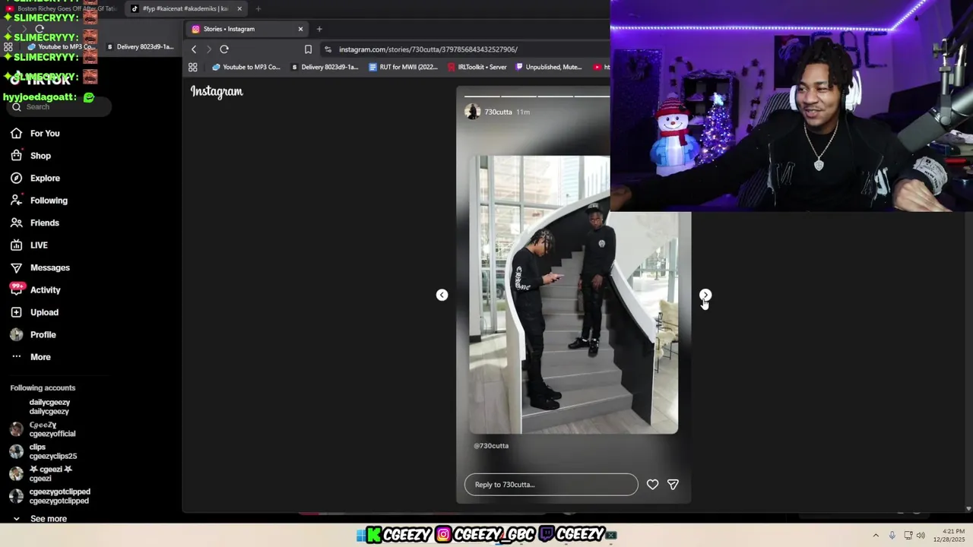Viewport: 973px width, 547px height.
Task: Open network icon in system tray
Action: (908, 536)
